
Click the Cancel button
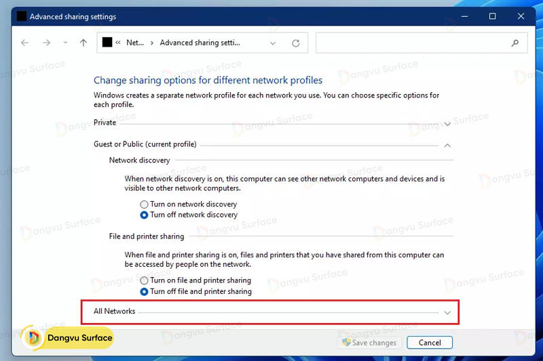430,343
